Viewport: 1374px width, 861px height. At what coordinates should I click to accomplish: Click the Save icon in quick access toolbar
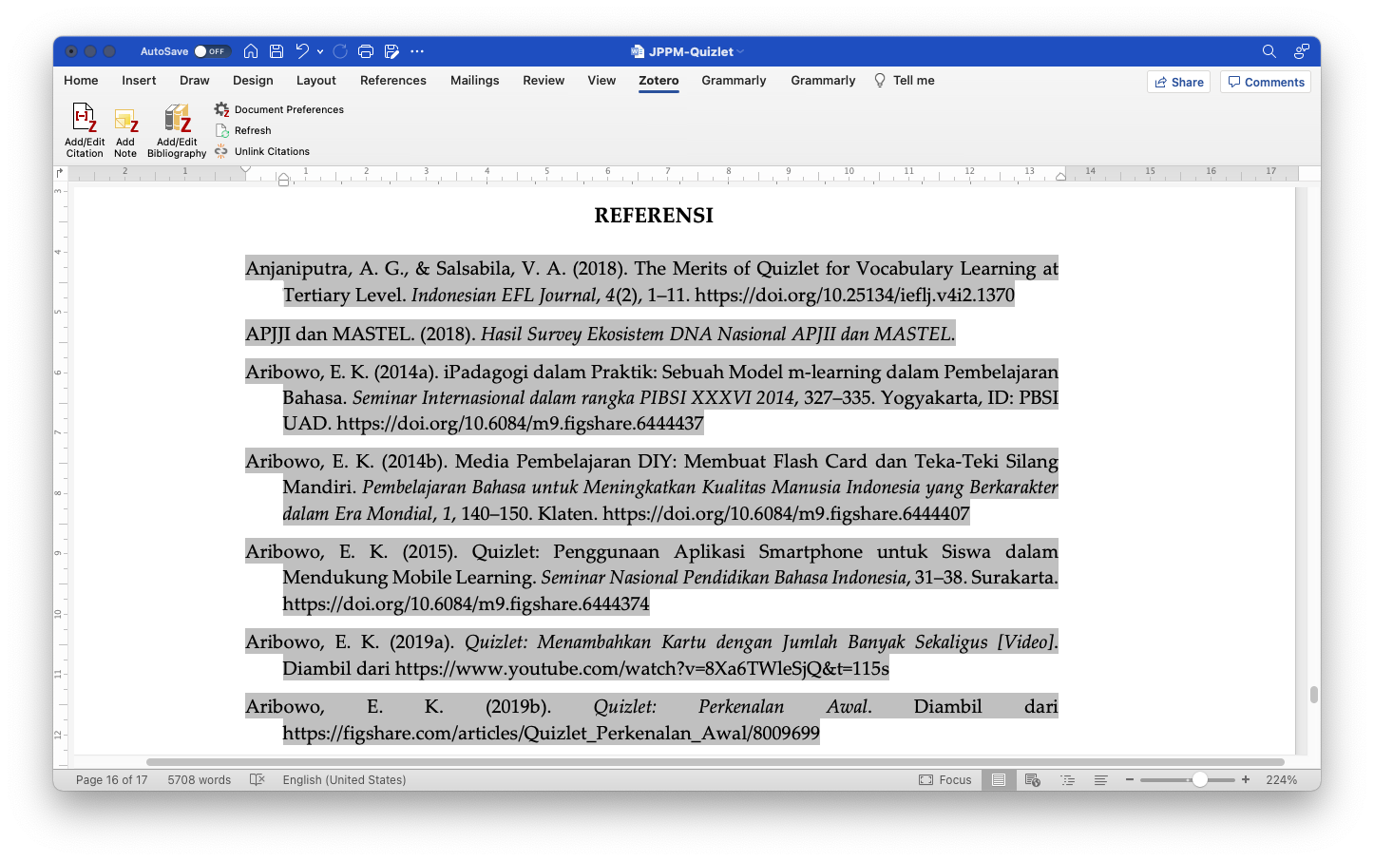click(x=276, y=51)
